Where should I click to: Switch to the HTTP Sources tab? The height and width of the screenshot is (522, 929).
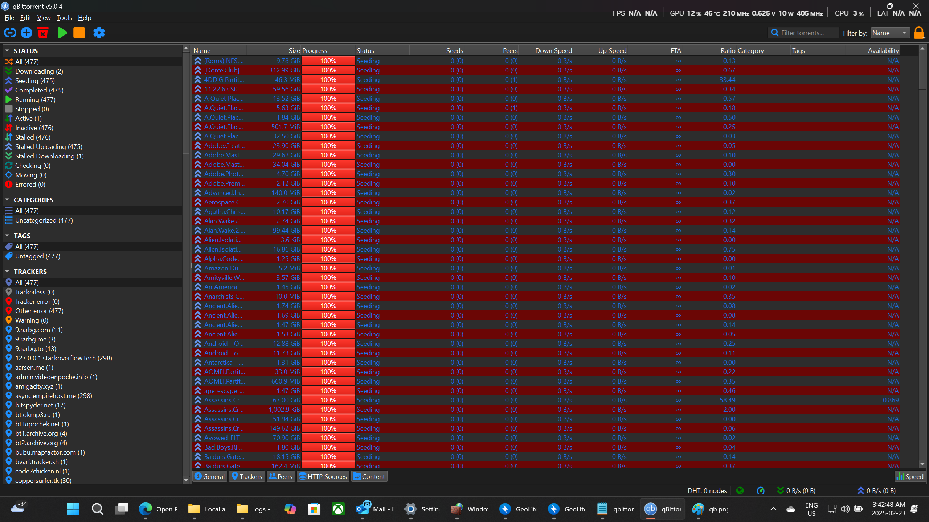323,476
